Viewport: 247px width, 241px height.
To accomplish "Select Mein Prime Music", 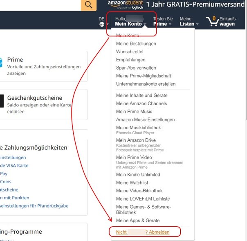I will [134, 111].
